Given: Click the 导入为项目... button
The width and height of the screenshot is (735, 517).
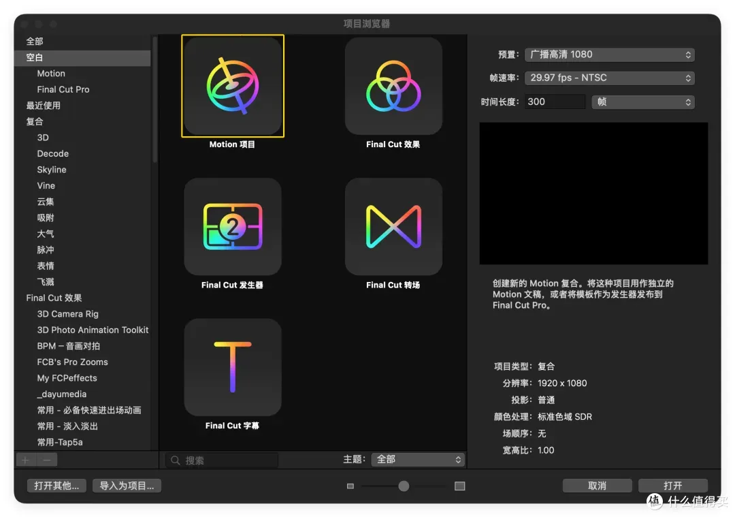Looking at the screenshot, I should tap(127, 486).
